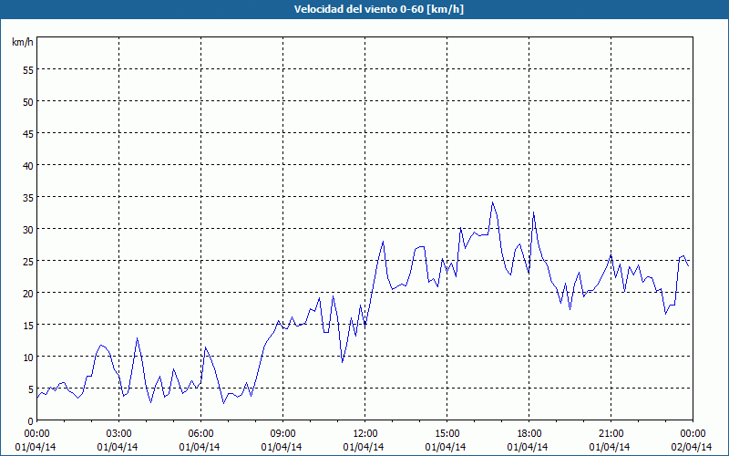Click the 06:00 time label on the horizontal axis

(x=200, y=434)
